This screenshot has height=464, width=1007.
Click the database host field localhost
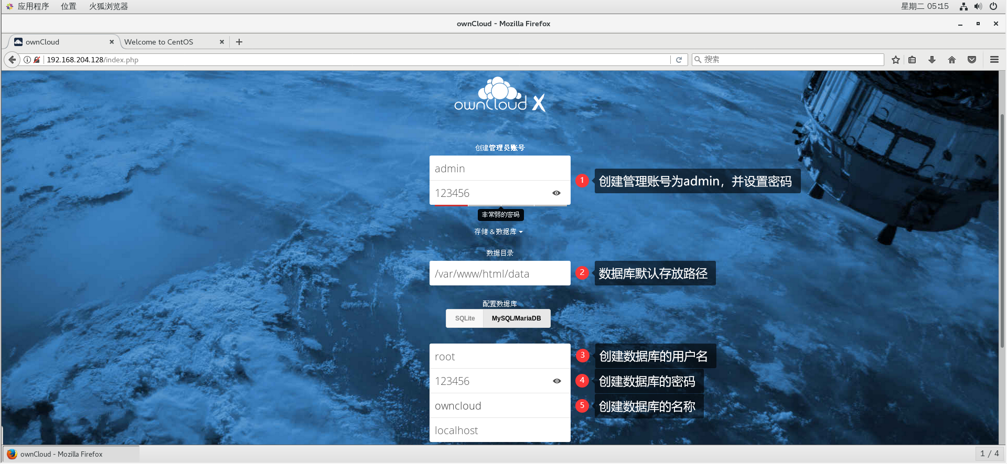coord(500,430)
